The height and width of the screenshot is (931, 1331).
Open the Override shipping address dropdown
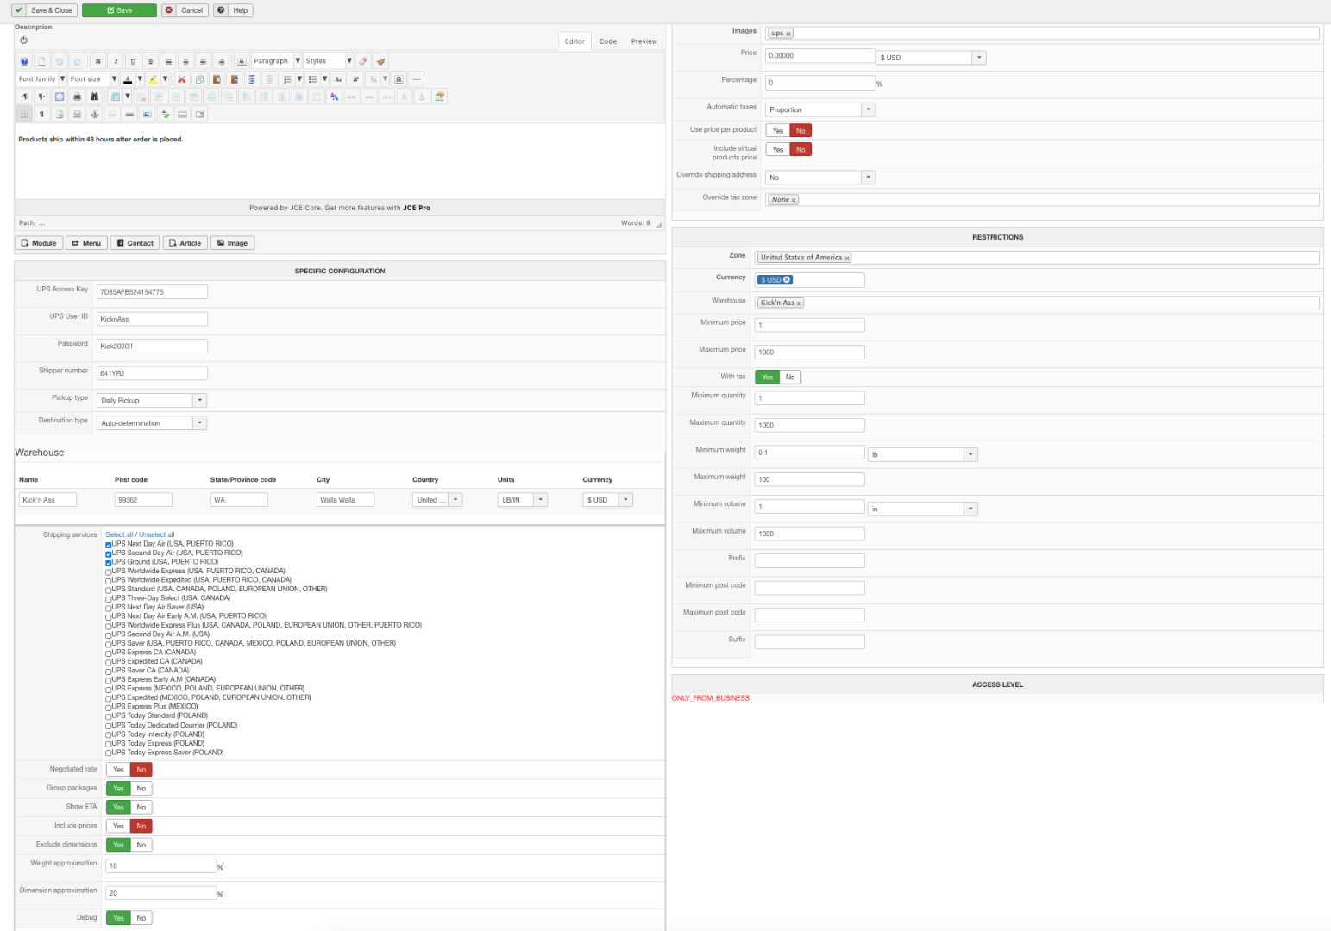point(820,178)
